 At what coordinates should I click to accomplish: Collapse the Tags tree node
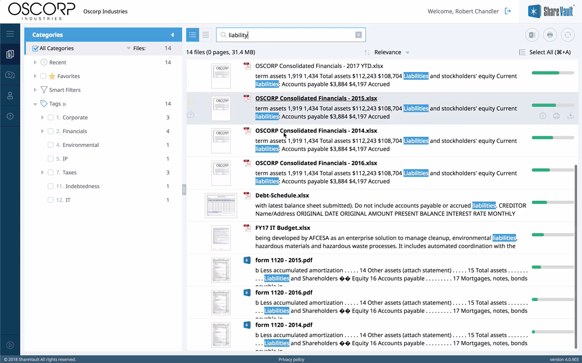pyautogui.click(x=35, y=104)
